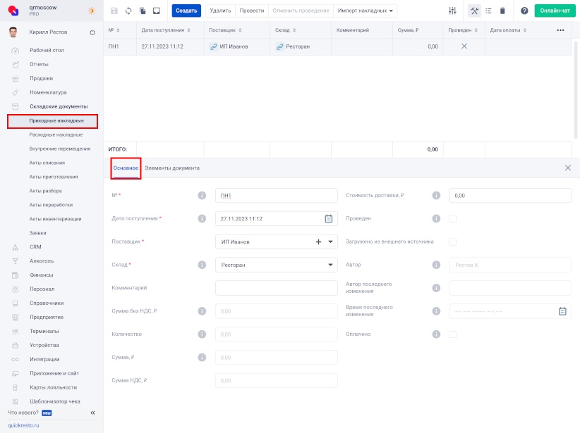Expand the Поставщик dropdown arrow

[x=330, y=241]
